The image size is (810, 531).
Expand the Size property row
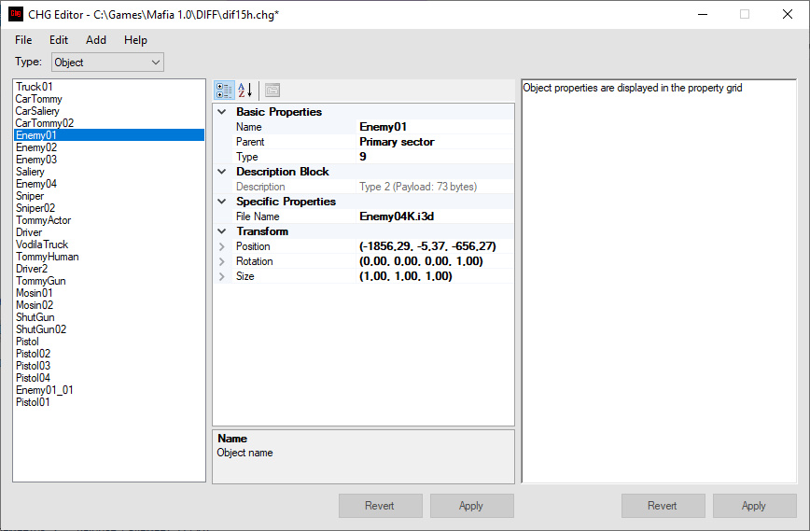pos(222,276)
